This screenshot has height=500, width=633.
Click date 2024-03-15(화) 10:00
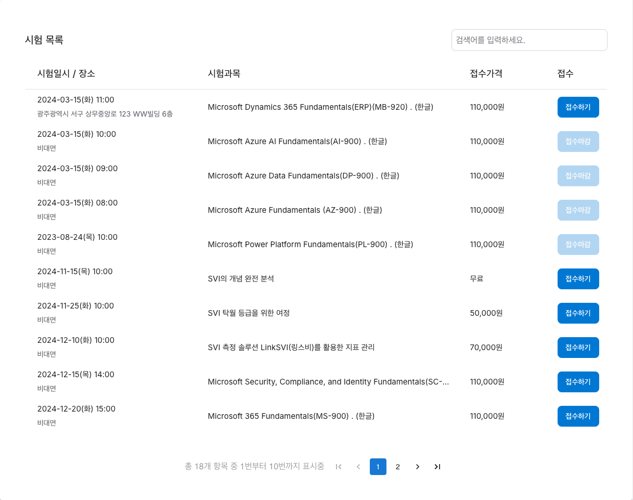pos(77,134)
